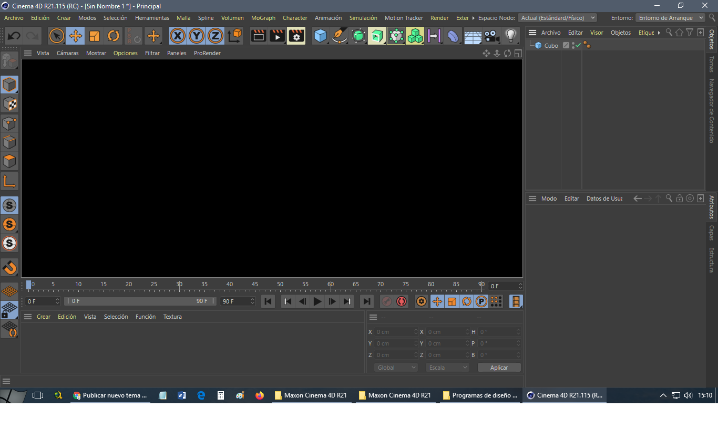Click the Enable Axis L-shaped icon

coord(9,181)
